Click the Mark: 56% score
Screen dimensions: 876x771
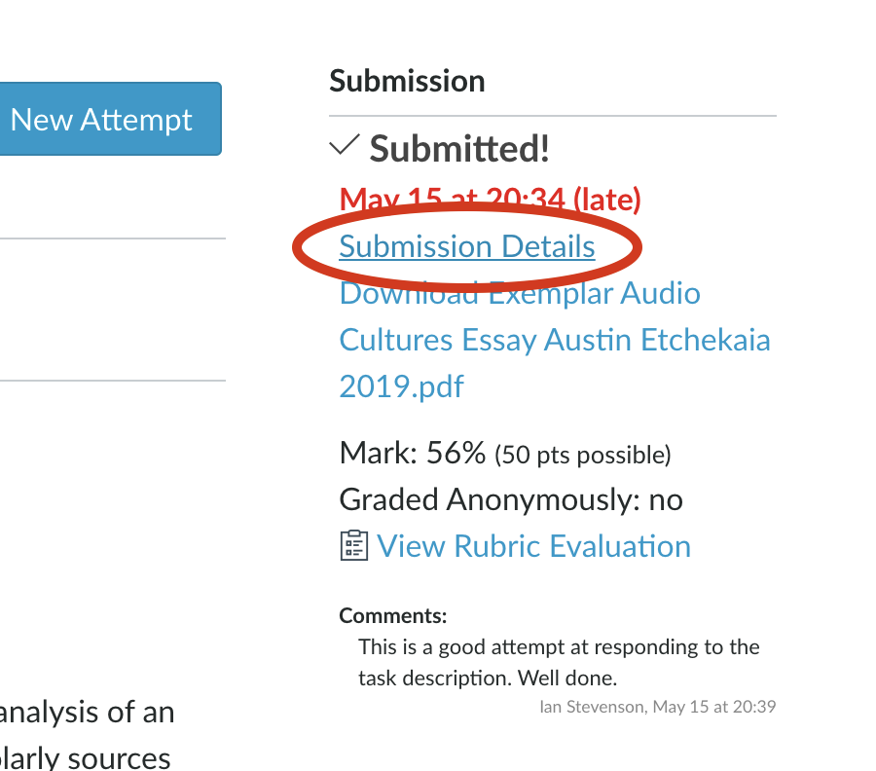[x=412, y=453]
